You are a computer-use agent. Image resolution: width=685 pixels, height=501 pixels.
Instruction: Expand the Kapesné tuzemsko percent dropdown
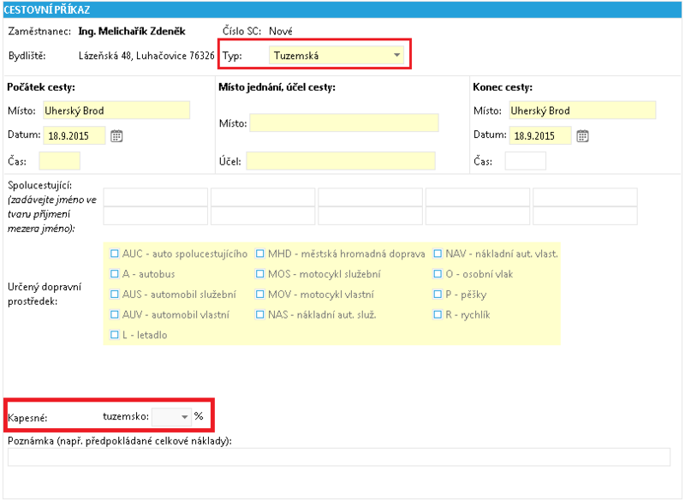[x=171, y=417]
